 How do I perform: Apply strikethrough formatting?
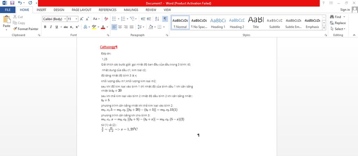66,27
